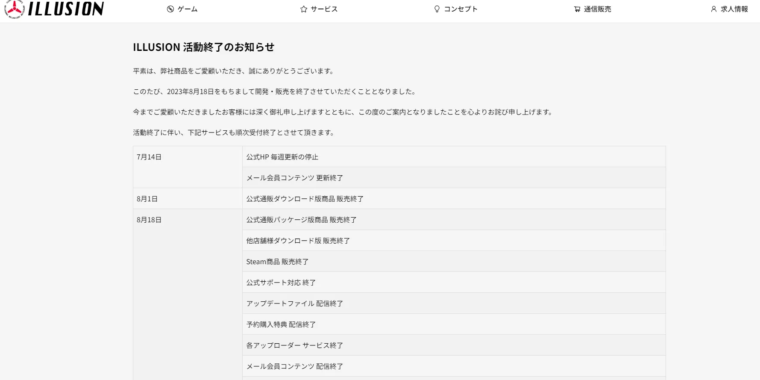Click the row 各アップローダー サービス終了
The width and height of the screenshot is (760, 380).
point(454,345)
